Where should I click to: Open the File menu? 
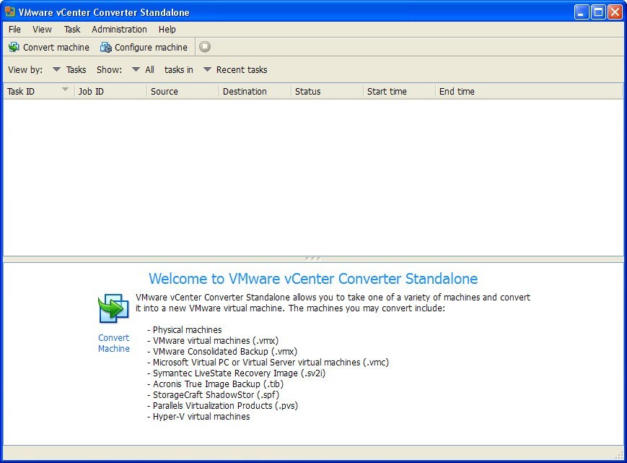tap(14, 30)
